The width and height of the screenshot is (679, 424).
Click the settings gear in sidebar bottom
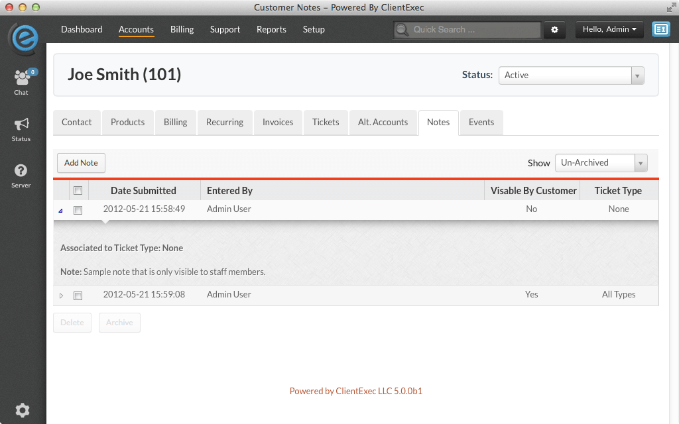click(x=23, y=410)
